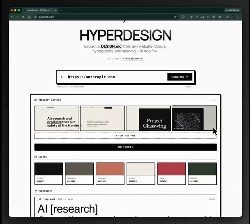The image size is (250, 224).
Task: Open the second viewport capture thumbnail
Action: (103, 118)
